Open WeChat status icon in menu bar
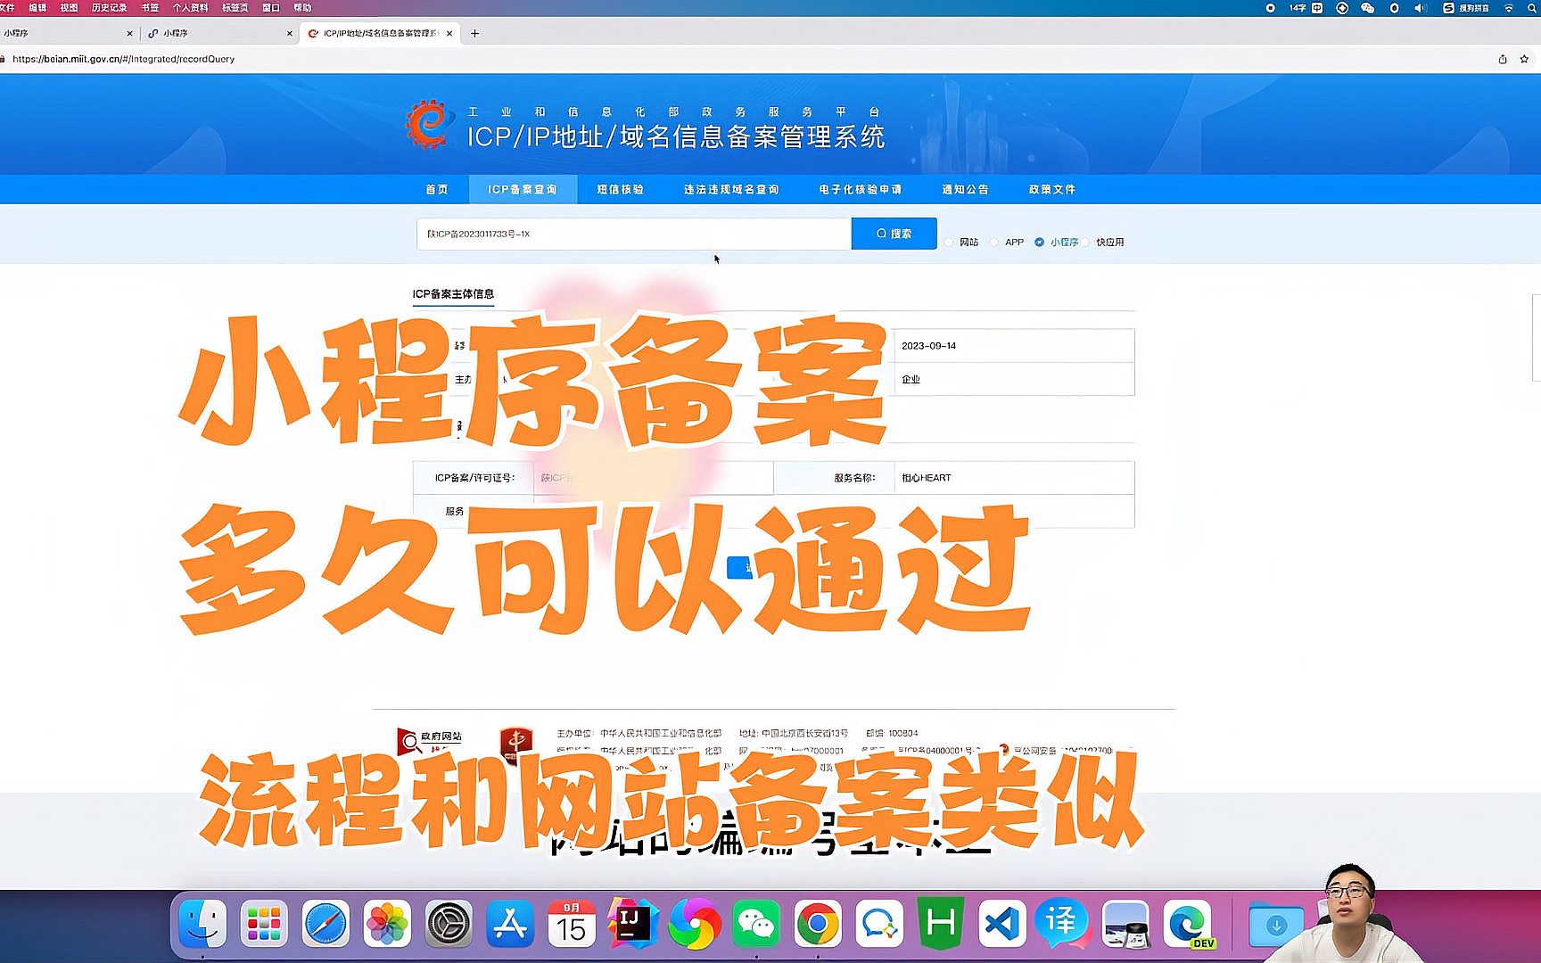 [1367, 8]
